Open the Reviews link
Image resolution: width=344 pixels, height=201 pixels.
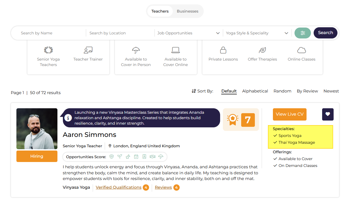[x=163, y=187]
